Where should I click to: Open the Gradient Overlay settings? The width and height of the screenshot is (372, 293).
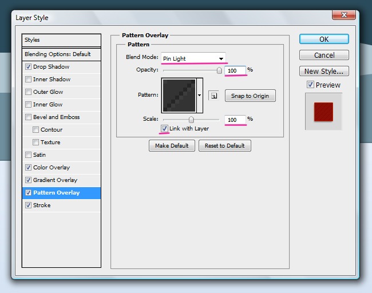click(x=55, y=180)
